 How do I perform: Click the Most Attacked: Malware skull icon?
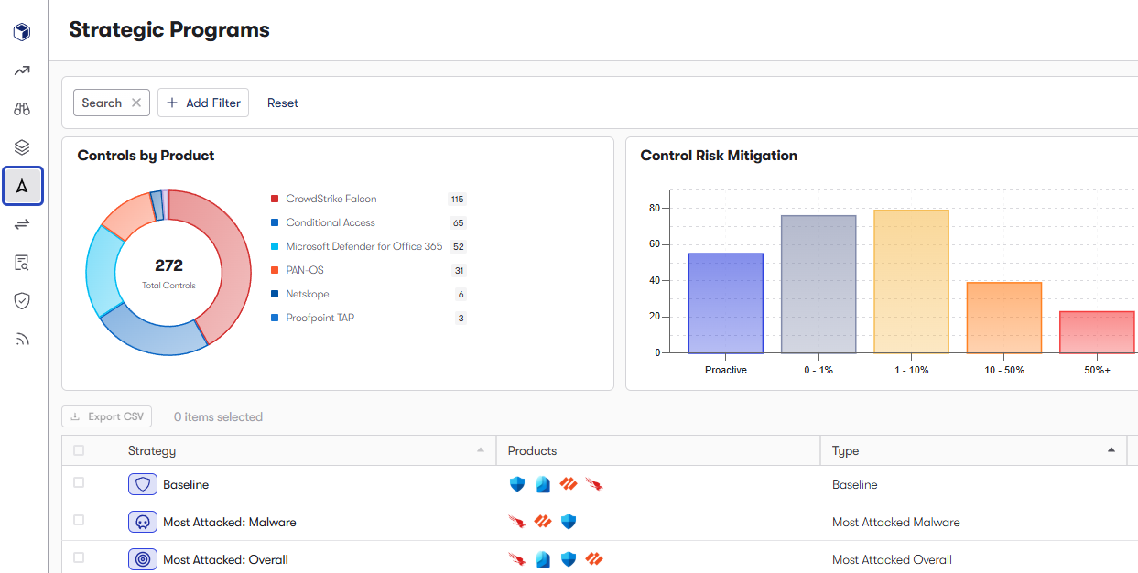point(143,522)
